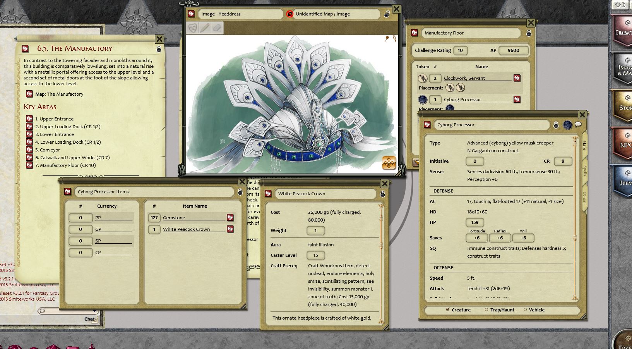The image size is (632, 349).
Task: Click the brown pointer pin icon in the image window
Action: click(x=387, y=39)
